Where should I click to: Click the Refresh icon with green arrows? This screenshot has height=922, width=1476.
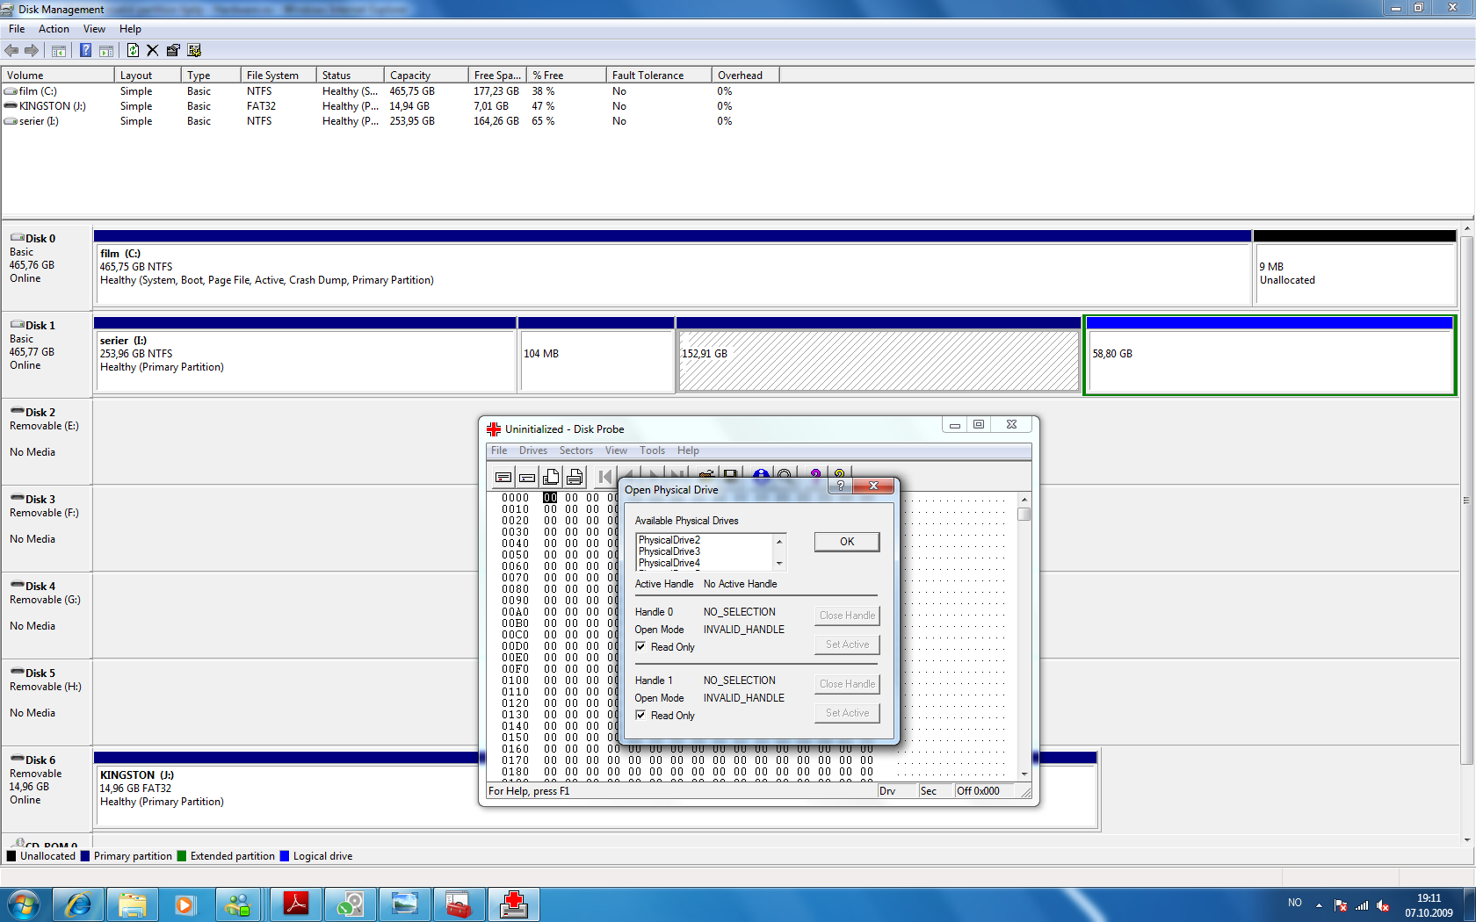click(133, 51)
